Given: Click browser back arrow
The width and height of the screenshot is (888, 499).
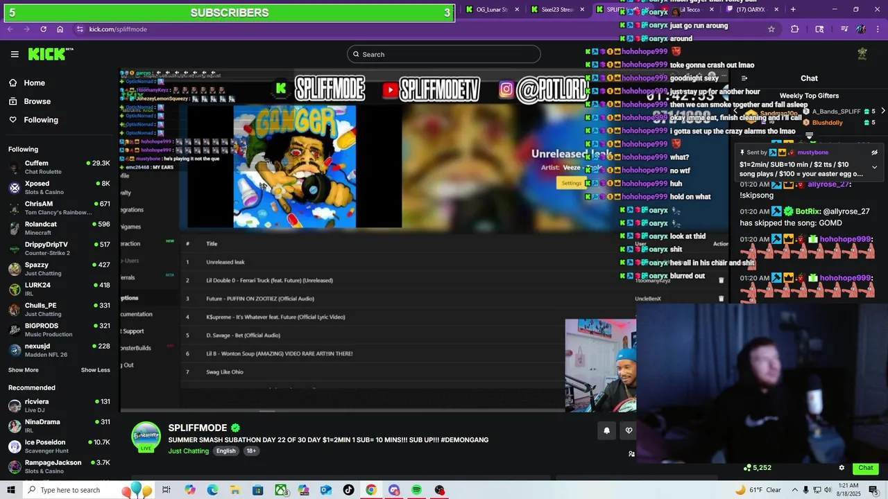Looking at the screenshot, I should click(10, 29).
